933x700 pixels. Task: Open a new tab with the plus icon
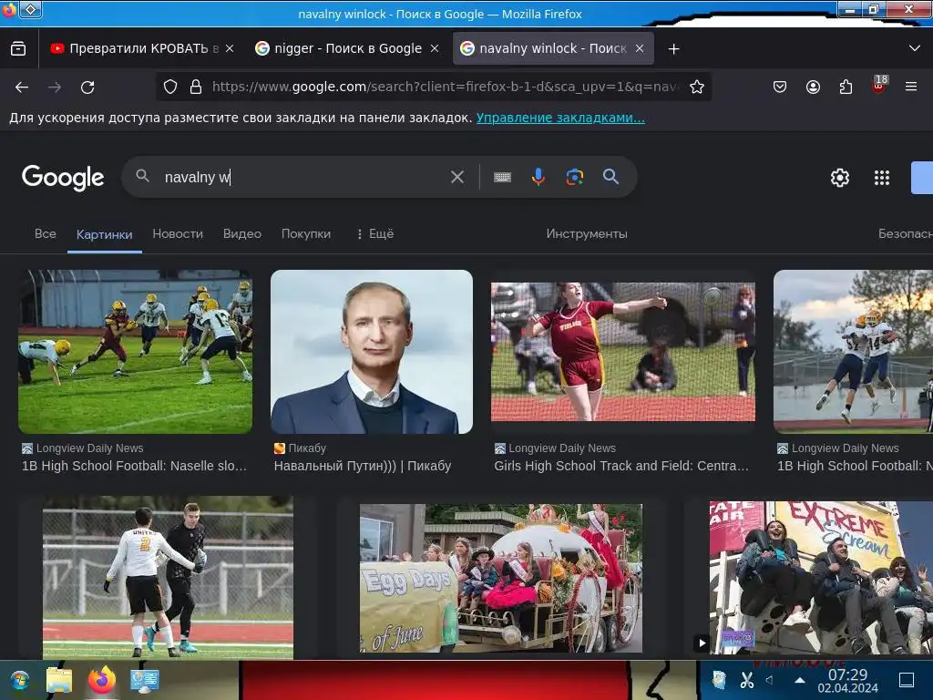673,49
